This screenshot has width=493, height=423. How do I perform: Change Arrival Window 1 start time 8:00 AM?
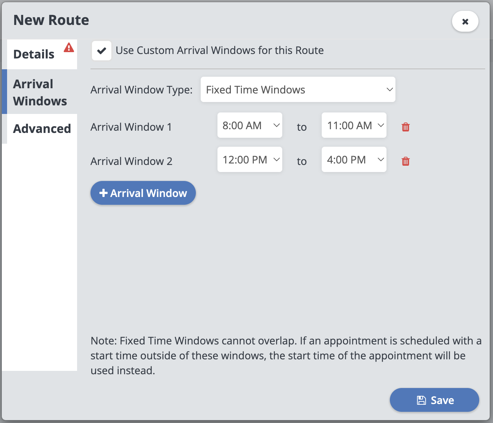click(250, 125)
